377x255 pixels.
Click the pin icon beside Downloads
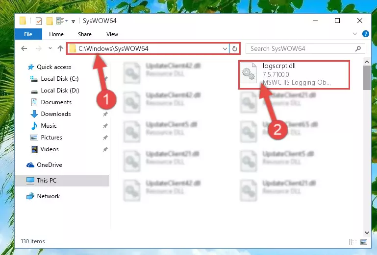(x=105, y=114)
